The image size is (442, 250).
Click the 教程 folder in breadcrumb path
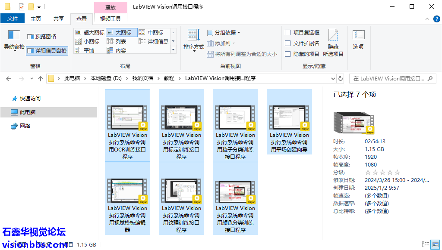(169, 78)
